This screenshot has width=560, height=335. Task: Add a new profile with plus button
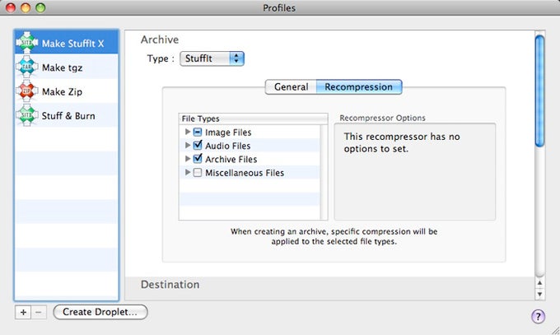coord(23,312)
